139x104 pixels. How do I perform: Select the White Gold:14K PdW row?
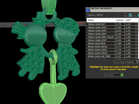(x=112, y=56)
